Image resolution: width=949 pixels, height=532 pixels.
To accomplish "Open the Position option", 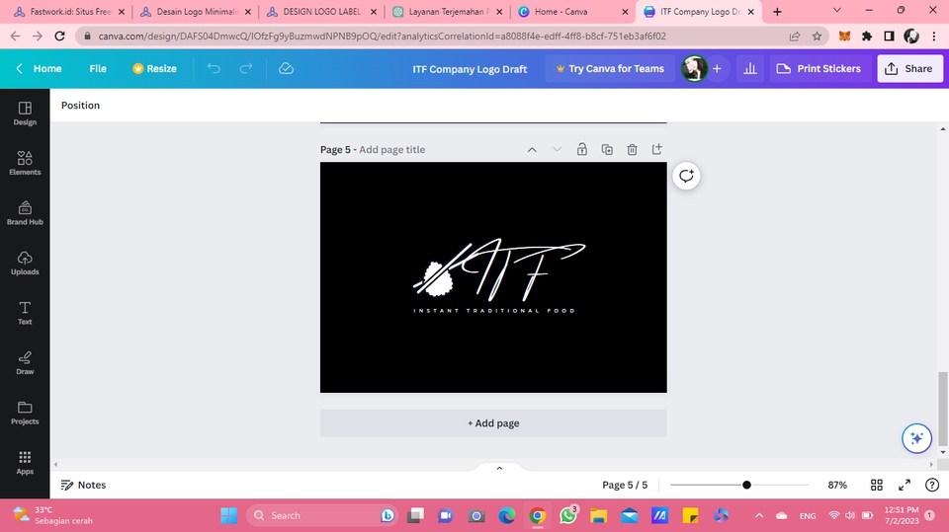I will (80, 106).
